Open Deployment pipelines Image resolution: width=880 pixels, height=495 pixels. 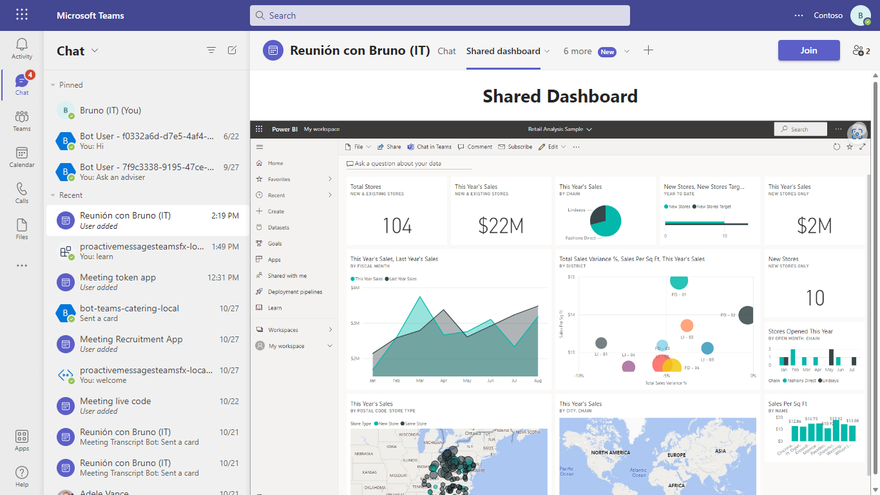[294, 292]
